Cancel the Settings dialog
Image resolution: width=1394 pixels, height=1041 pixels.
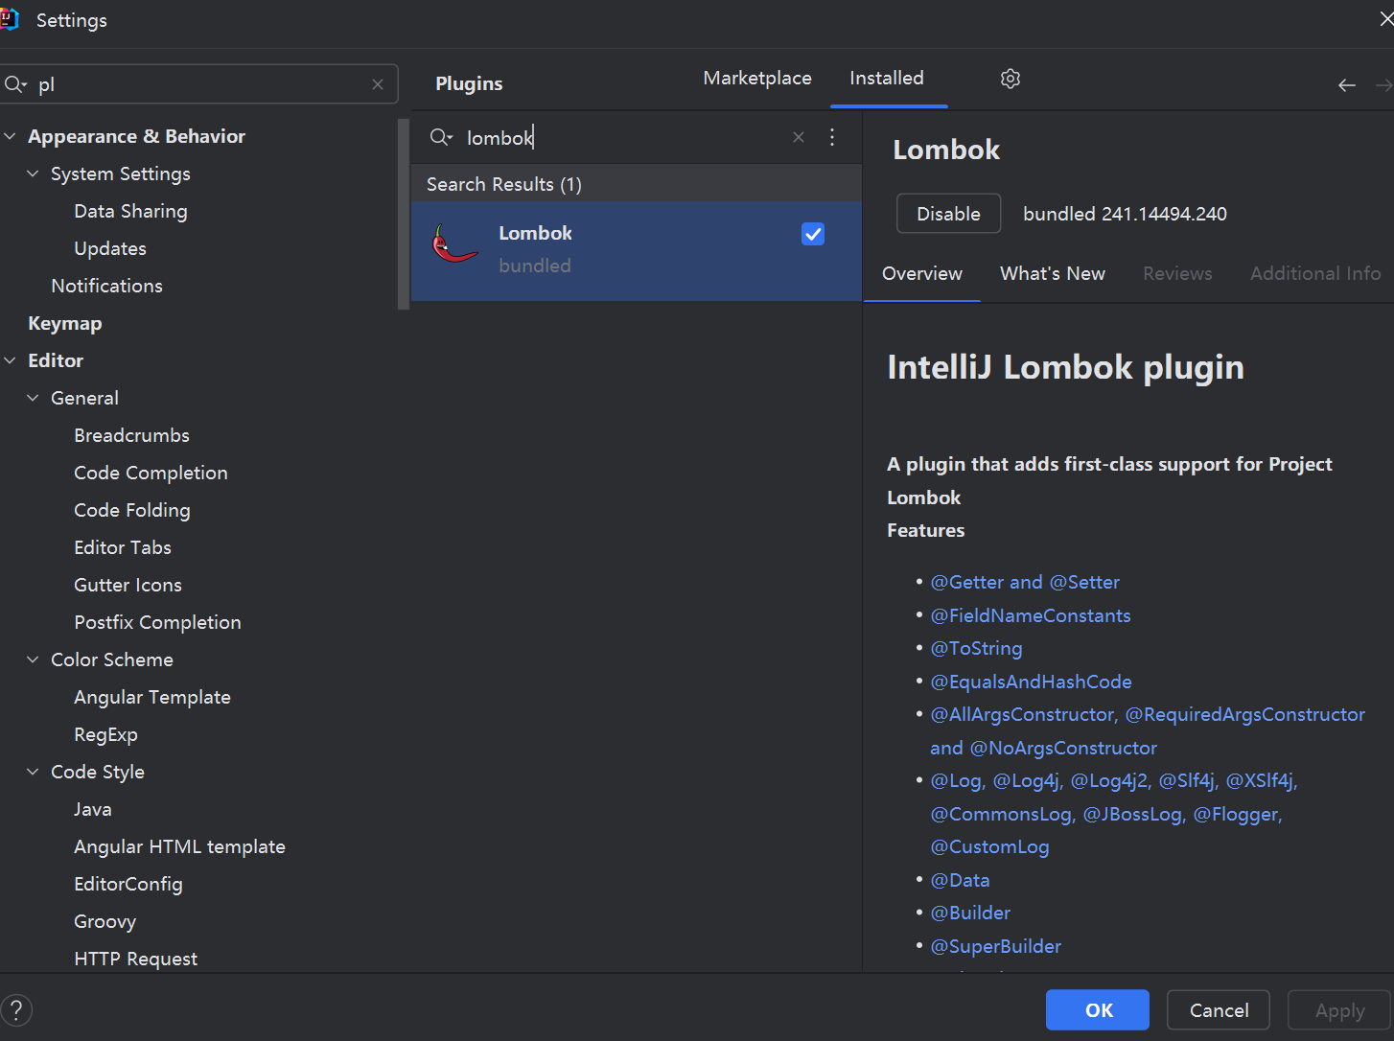(x=1219, y=1010)
